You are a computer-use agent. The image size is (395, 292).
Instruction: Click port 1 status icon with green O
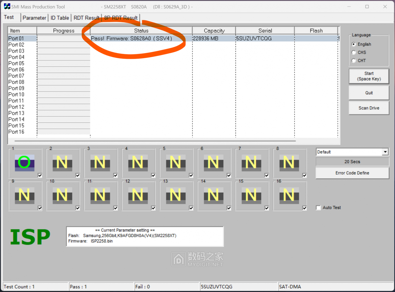[24, 163]
